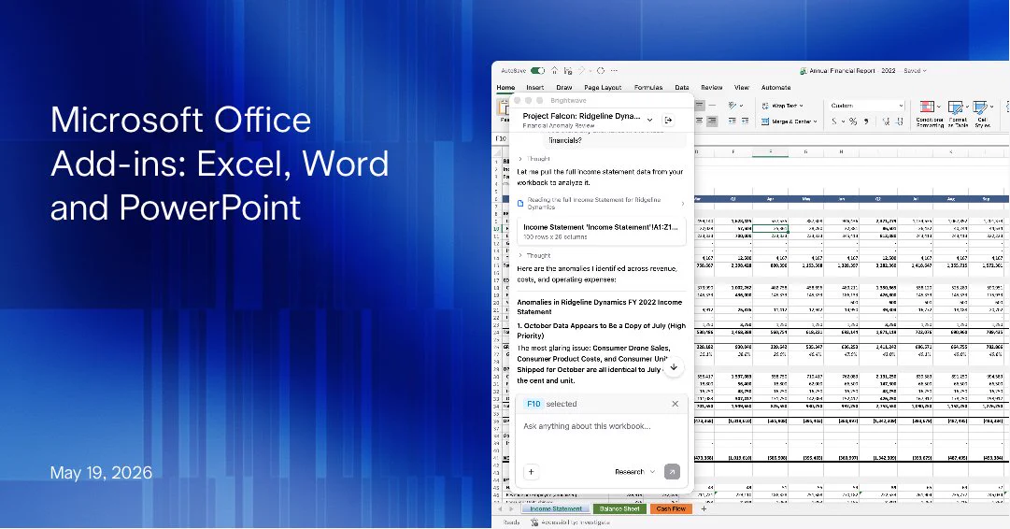Expand the Project Falcon title chevron in Brightwave
Viewport: 1010px width, 529px height.
click(649, 120)
